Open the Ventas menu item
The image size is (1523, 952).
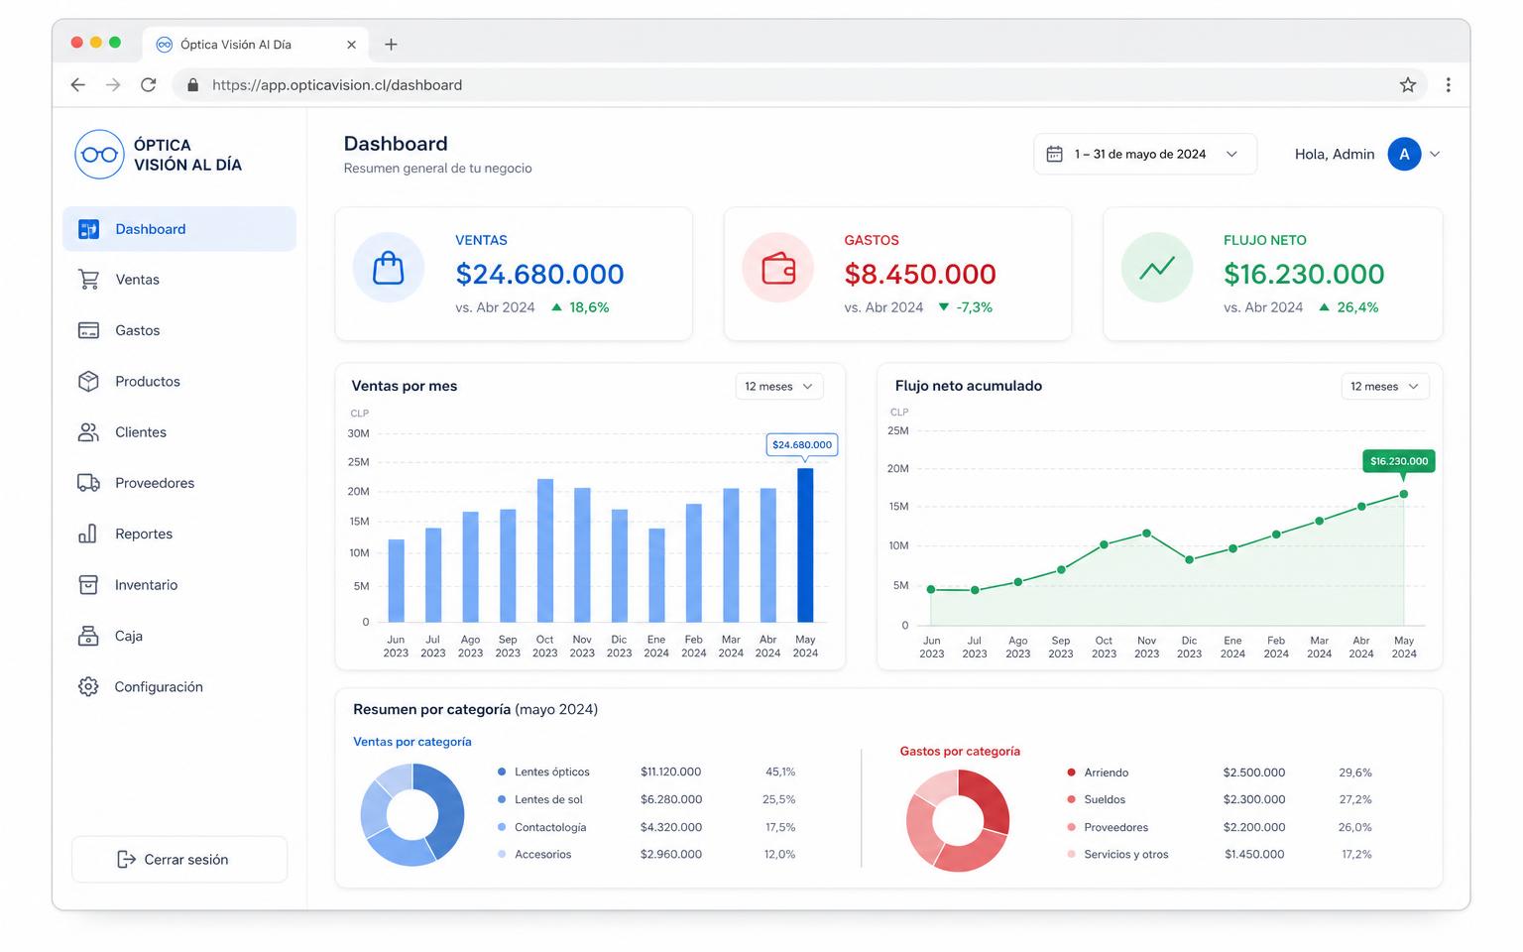click(x=179, y=280)
